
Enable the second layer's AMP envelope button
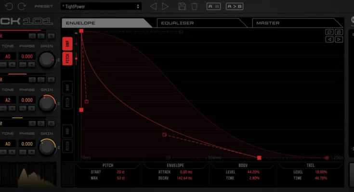[x=68, y=87]
